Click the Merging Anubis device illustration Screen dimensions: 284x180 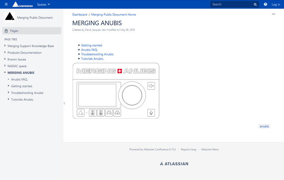point(116,91)
